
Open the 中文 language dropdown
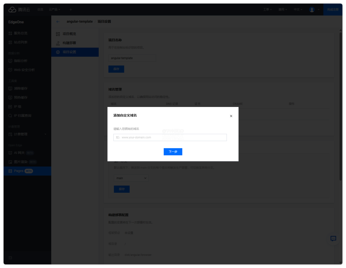(298, 10)
